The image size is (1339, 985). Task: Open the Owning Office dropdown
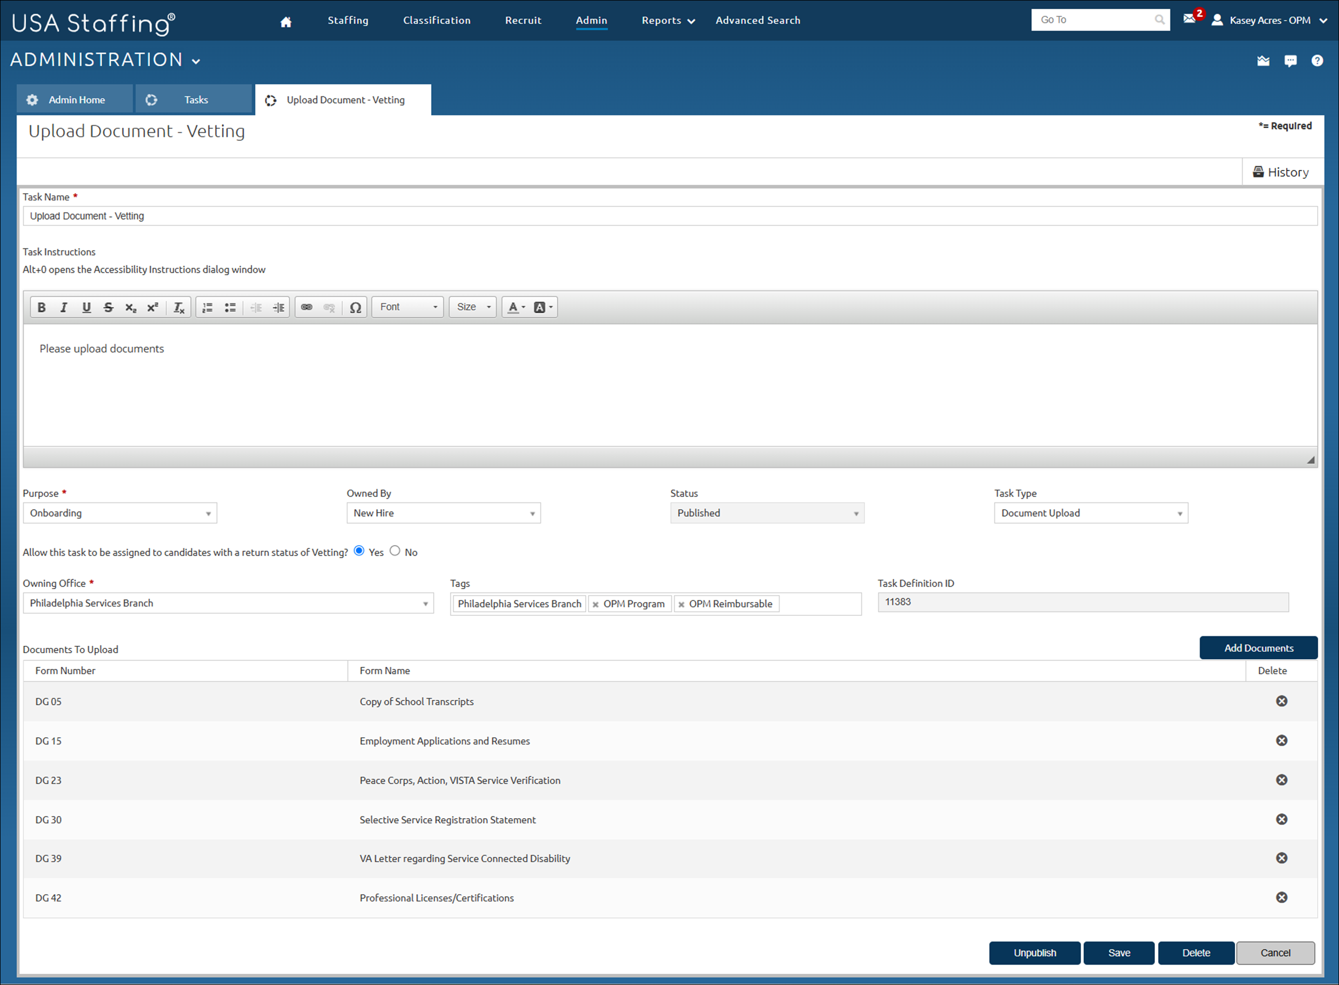228,603
